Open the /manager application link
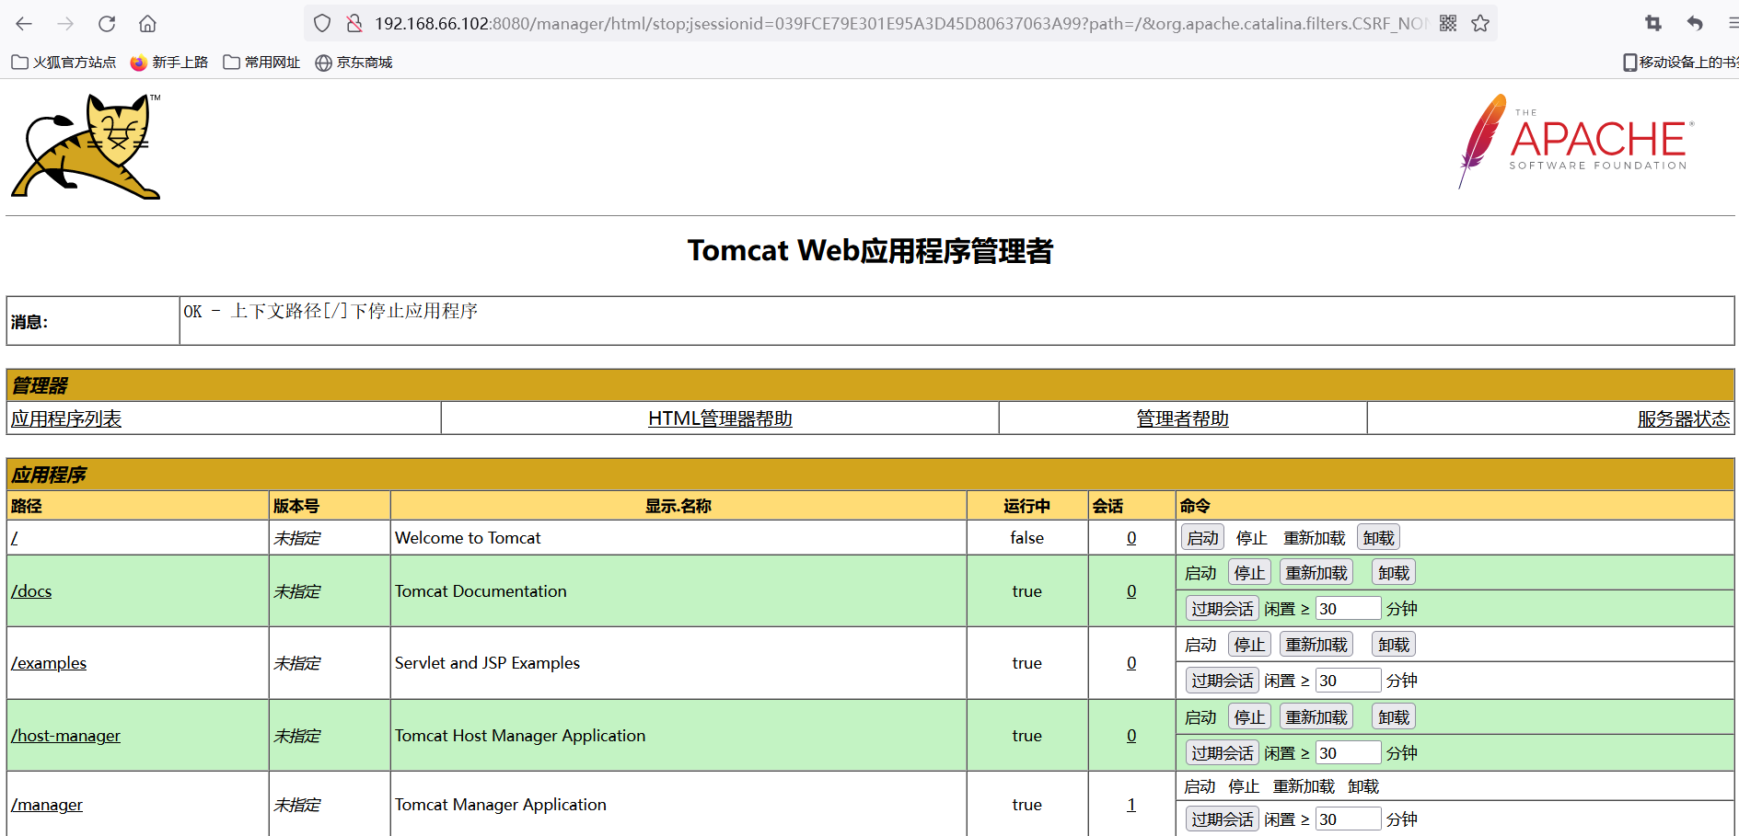 pyautogui.click(x=47, y=805)
